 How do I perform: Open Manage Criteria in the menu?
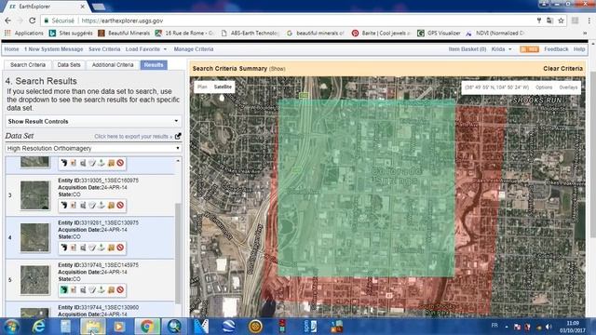(x=194, y=49)
